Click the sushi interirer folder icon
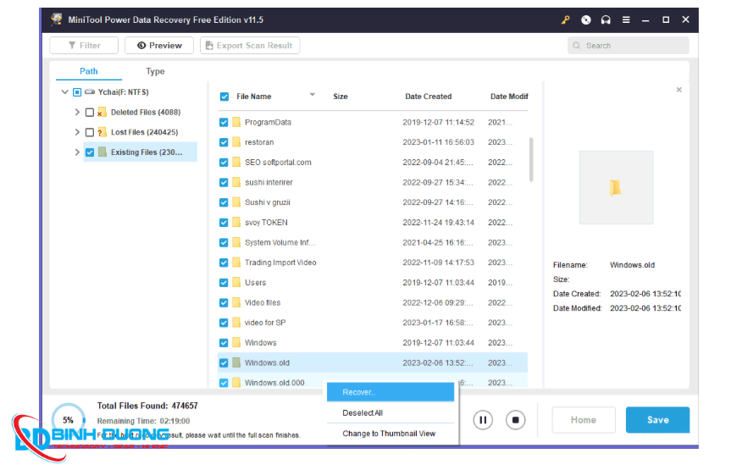This screenshot has height=470, width=737. click(x=236, y=182)
